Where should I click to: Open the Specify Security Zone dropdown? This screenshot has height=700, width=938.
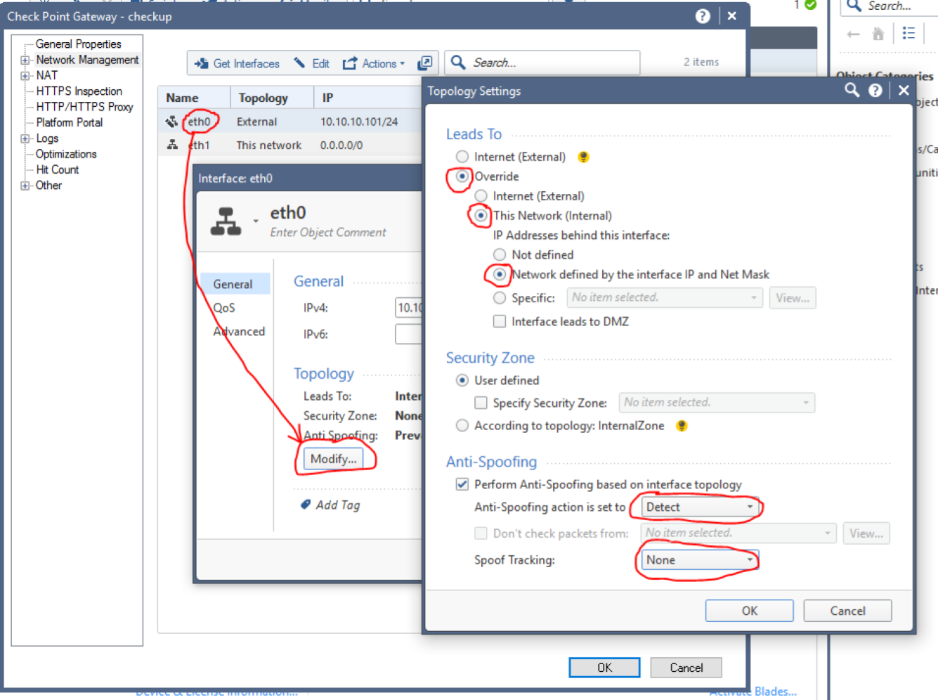717,403
